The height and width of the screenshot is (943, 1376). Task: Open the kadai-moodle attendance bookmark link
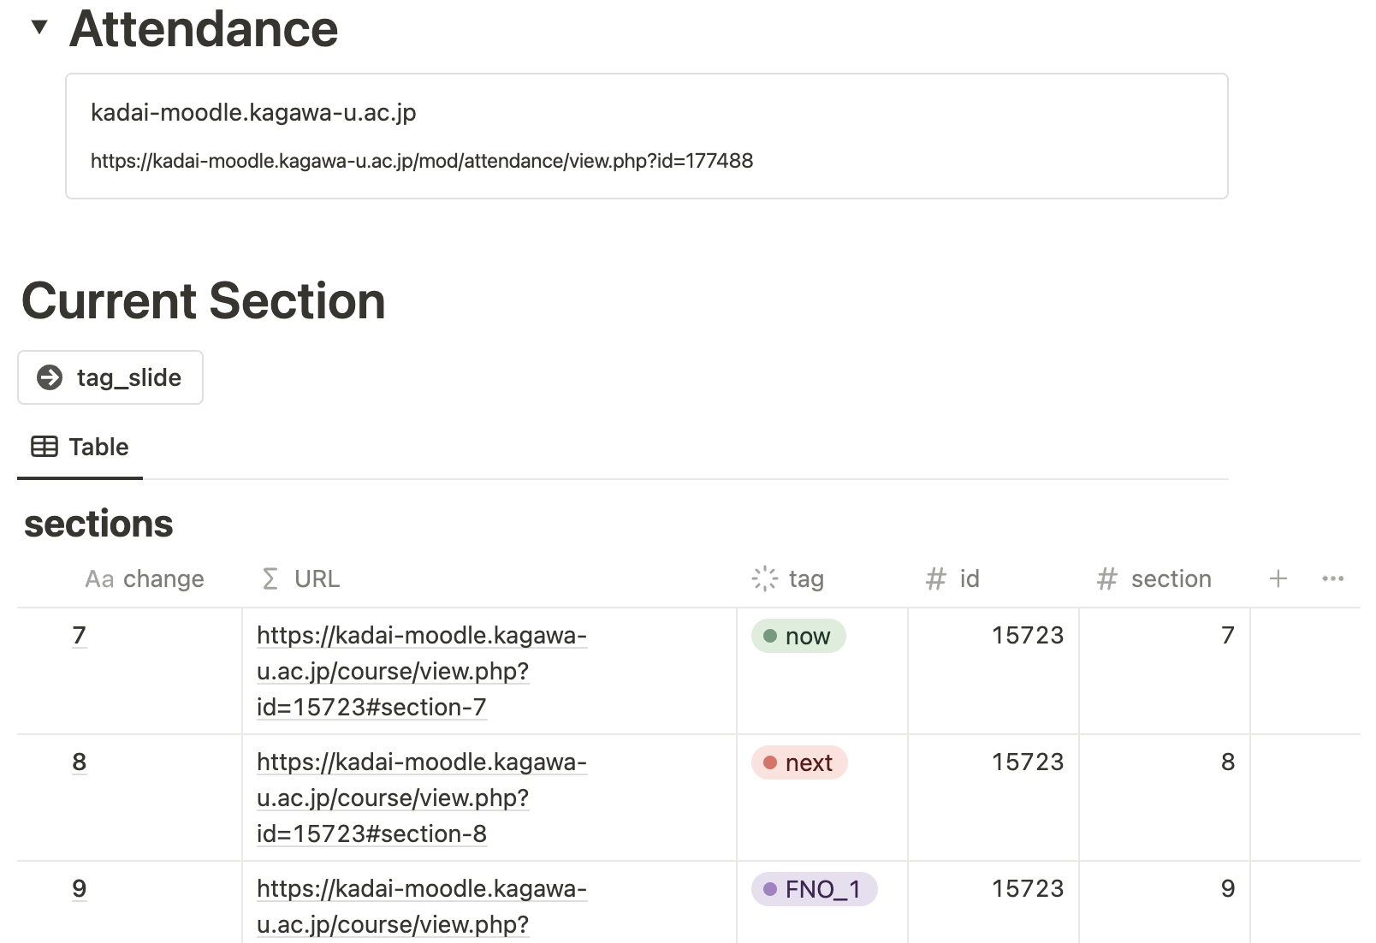point(646,136)
